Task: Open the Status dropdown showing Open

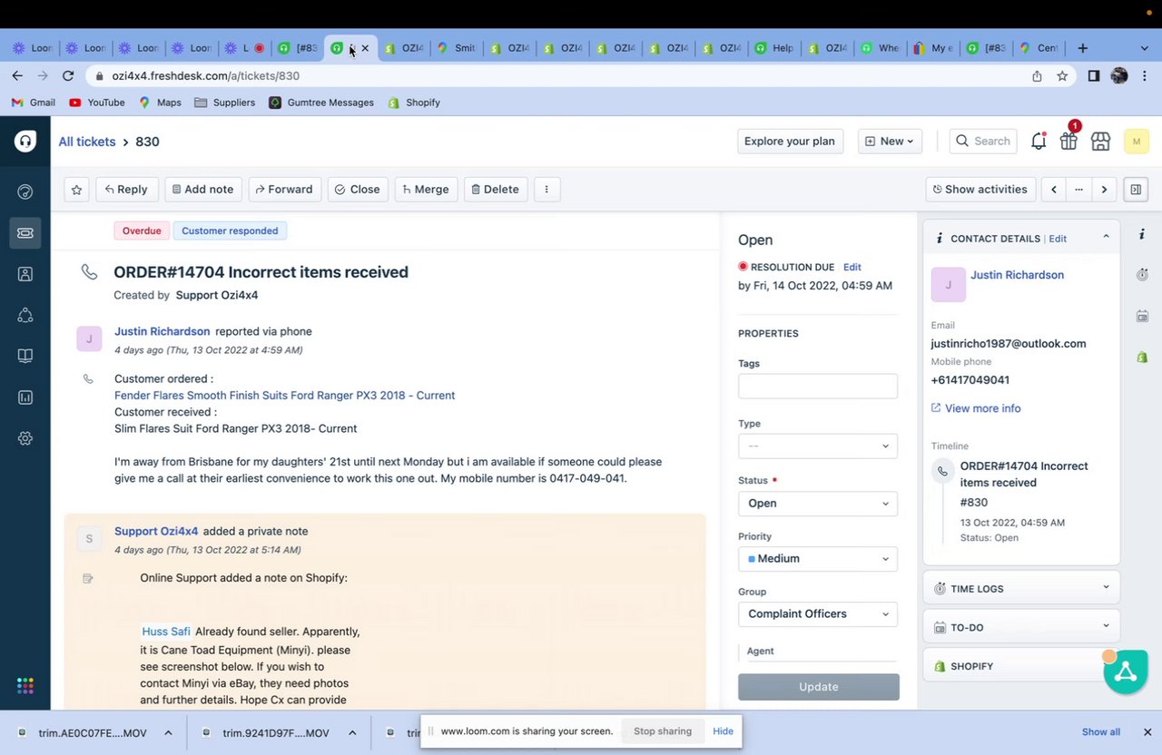Action: click(x=818, y=503)
